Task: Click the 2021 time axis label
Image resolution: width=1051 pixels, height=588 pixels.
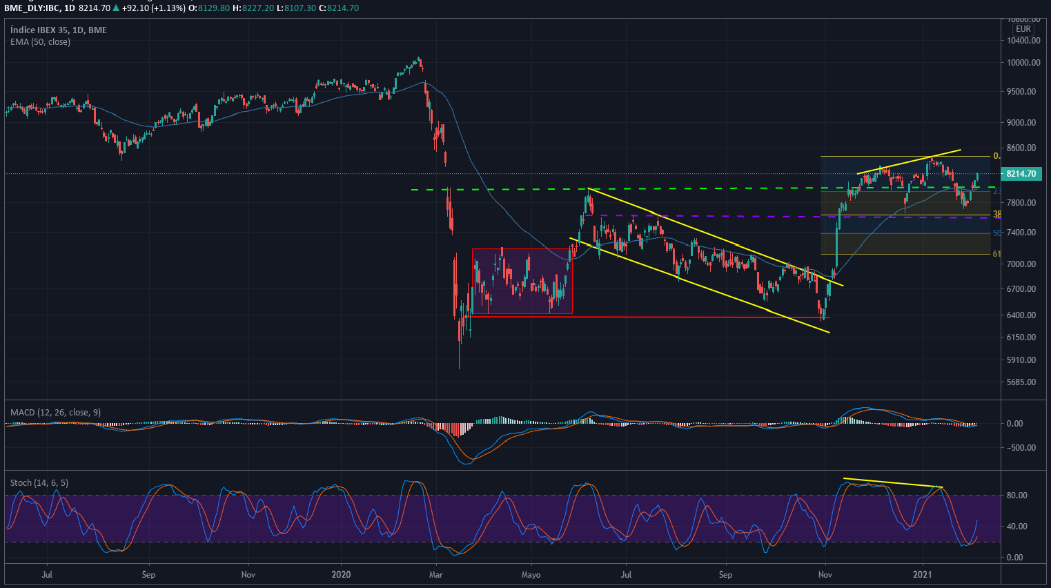Action: (923, 574)
